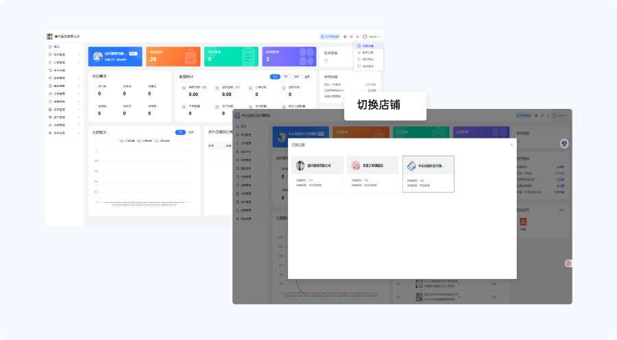Click the company logo at top left
617x340 pixels.
[49, 36]
